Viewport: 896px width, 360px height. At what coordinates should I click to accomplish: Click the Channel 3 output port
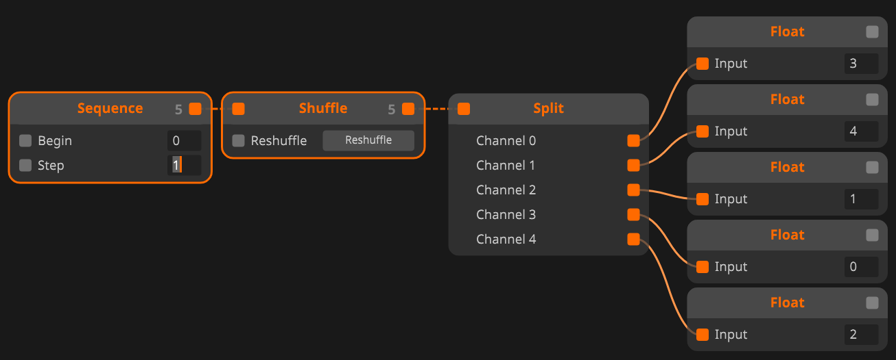633,214
